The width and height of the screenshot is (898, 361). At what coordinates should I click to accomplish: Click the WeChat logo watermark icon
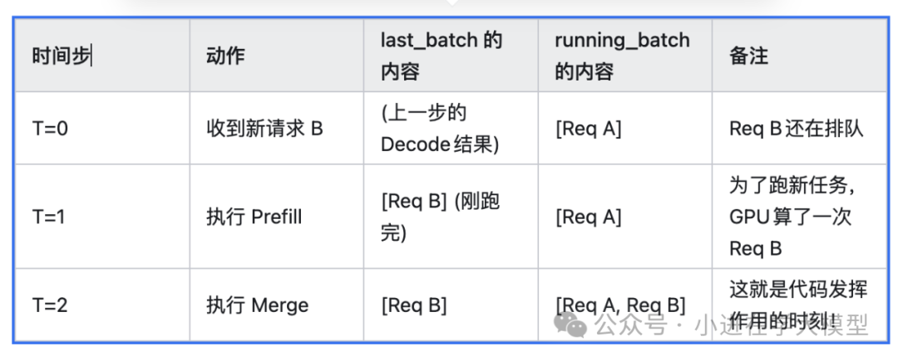573,324
